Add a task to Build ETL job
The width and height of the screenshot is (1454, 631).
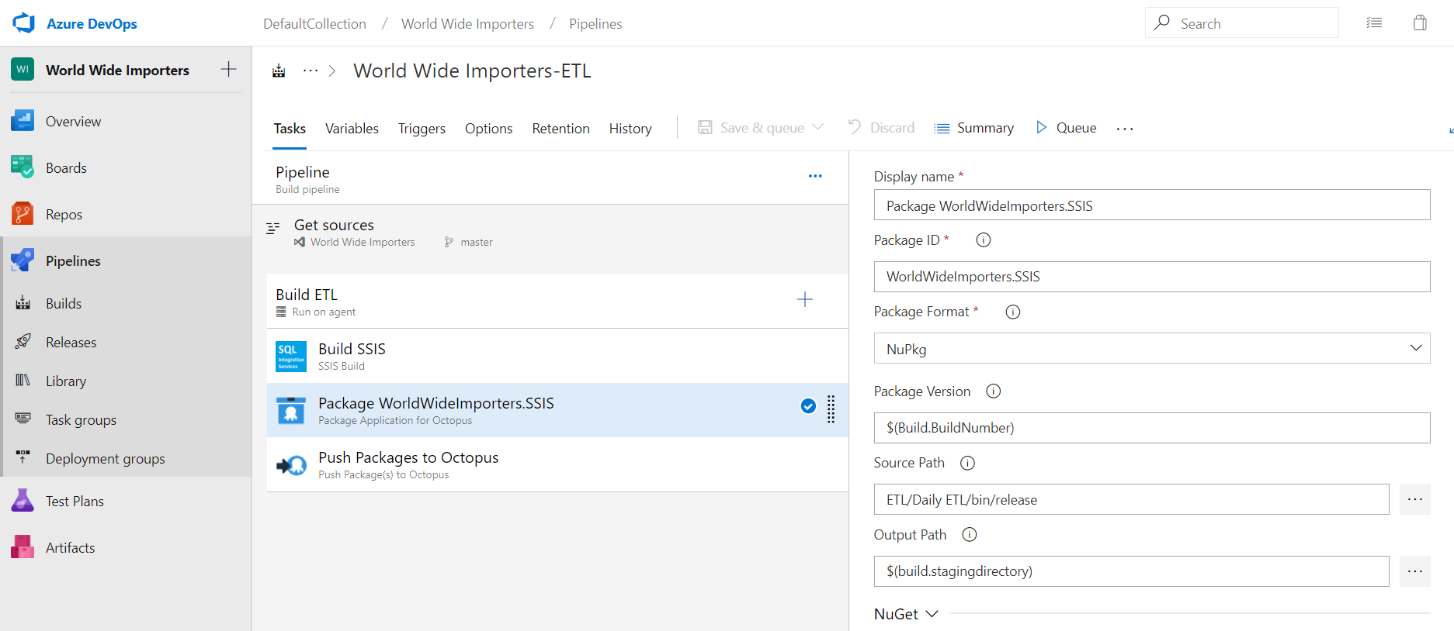pyautogui.click(x=805, y=300)
